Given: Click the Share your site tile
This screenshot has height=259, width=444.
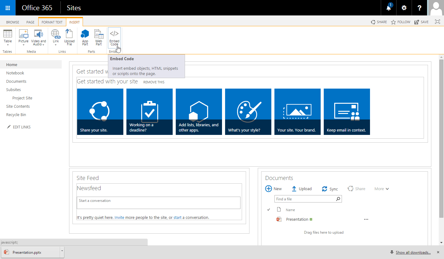Looking at the screenshot, I should tap(100, 112).
